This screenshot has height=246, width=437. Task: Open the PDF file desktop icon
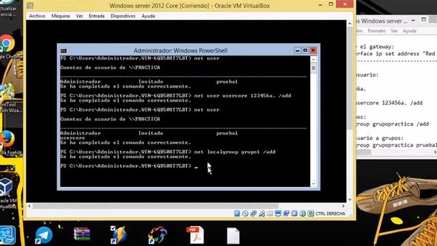[x=195, y=235]
